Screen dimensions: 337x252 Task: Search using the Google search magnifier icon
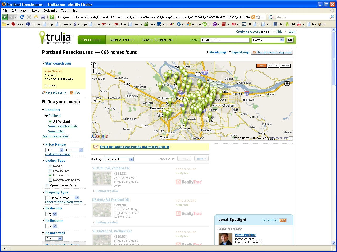click(332, 17)
